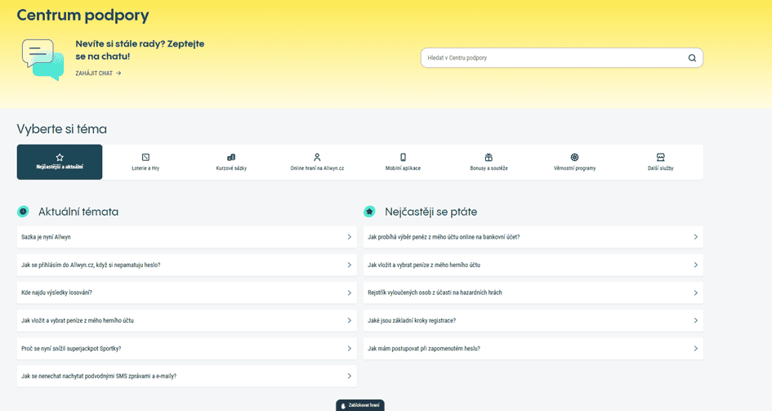Viewport: 772px width, 411px height.
Task: Open the Další služby tab
Action: coord(660,162)
